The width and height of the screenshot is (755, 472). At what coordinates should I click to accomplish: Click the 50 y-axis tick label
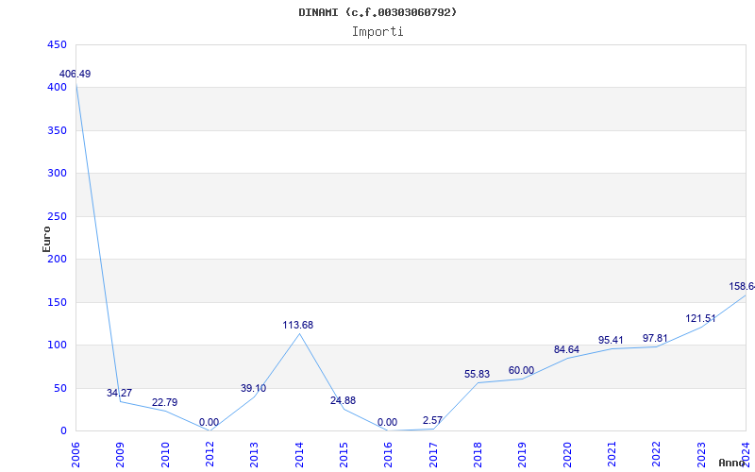coord(59,388)
